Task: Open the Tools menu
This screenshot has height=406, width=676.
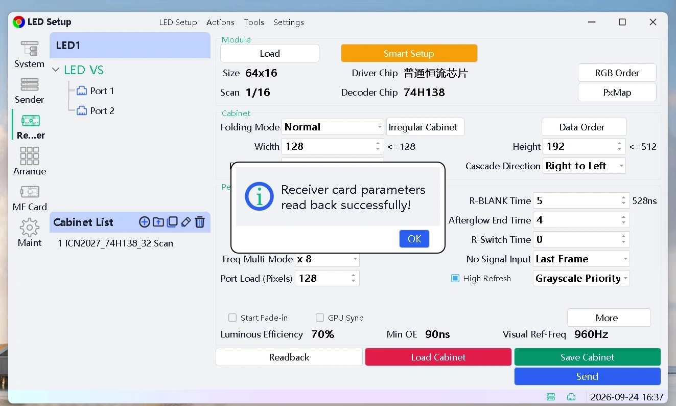Action: [254, 22]
